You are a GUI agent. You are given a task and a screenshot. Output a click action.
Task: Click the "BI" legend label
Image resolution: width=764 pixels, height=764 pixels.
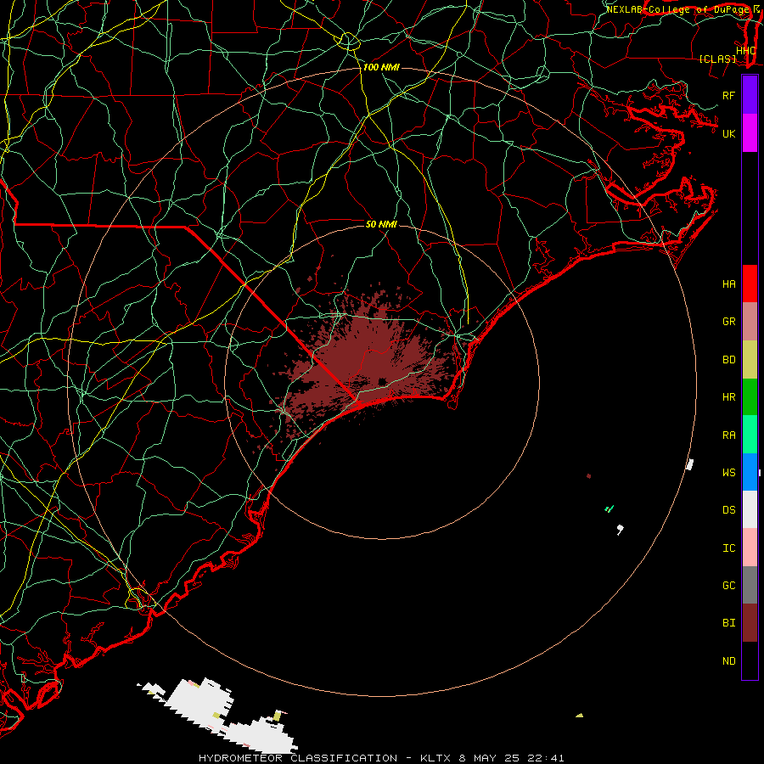click(728, 623)
